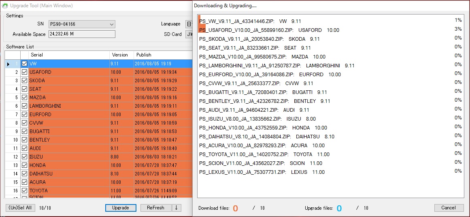This screenshot has width=470, height=217.
Task: Click the Upgrade button
Action: [121, 208]
